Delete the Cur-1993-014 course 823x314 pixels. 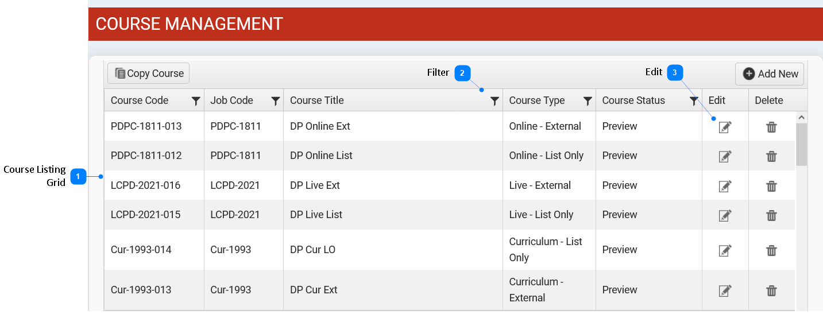[x=771, y=250]
